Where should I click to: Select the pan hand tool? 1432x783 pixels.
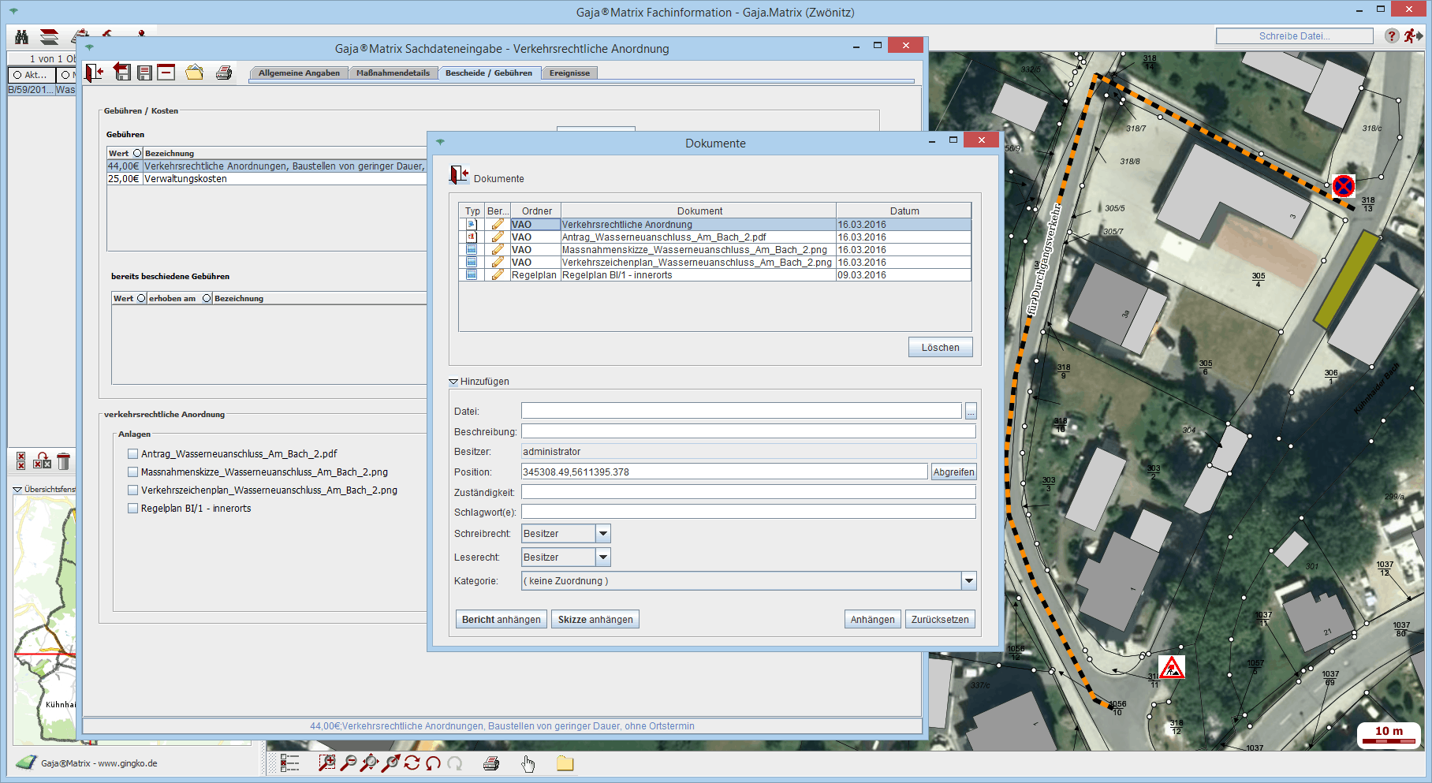(x=528, y=762)
